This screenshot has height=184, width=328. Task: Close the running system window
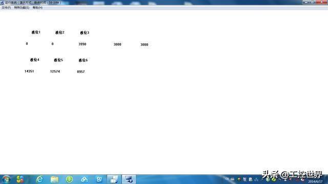click(x=321, y=2)
